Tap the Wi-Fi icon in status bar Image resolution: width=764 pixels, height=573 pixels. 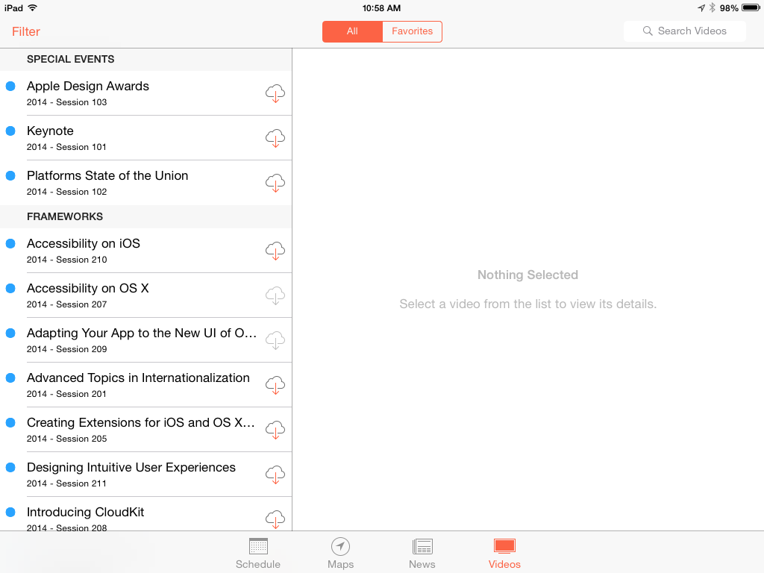click(33, 7)
